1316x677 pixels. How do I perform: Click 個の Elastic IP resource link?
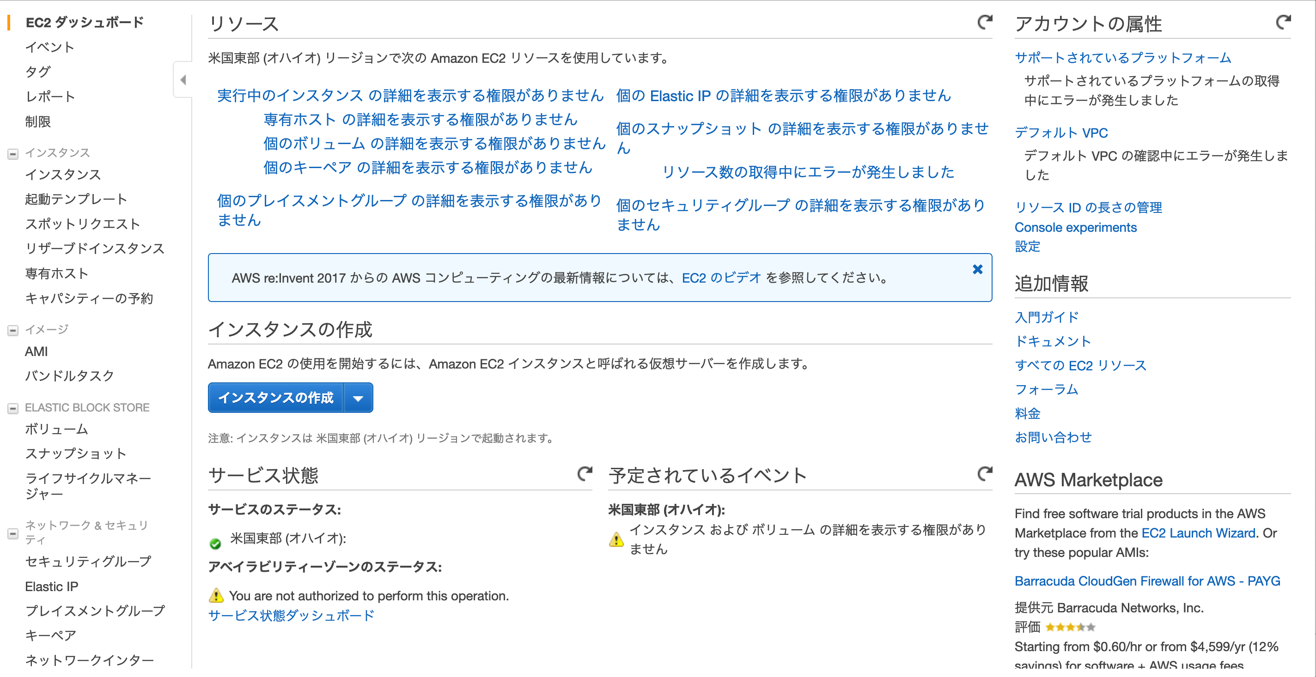[x=783, y=95]
